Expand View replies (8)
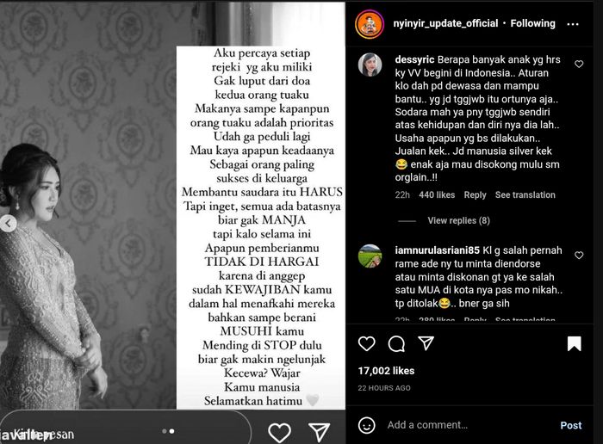Image resolution: width=603 pixels, height=444 pixels. pyautogui.click(x=458, y=220)
